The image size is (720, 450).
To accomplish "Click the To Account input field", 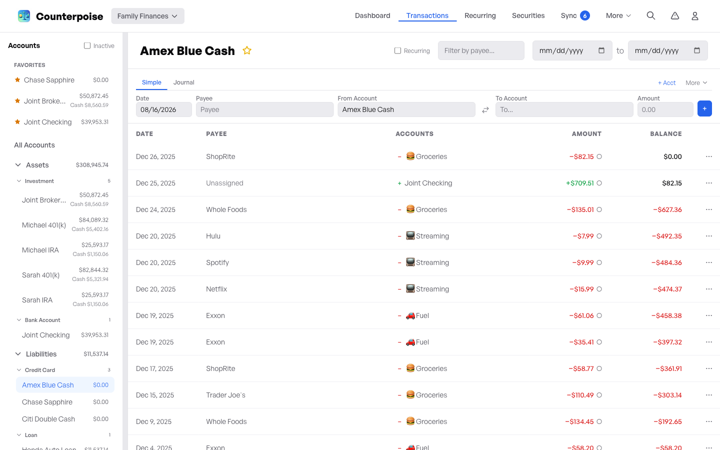I will pyautogui.click(x=564, y=109).
